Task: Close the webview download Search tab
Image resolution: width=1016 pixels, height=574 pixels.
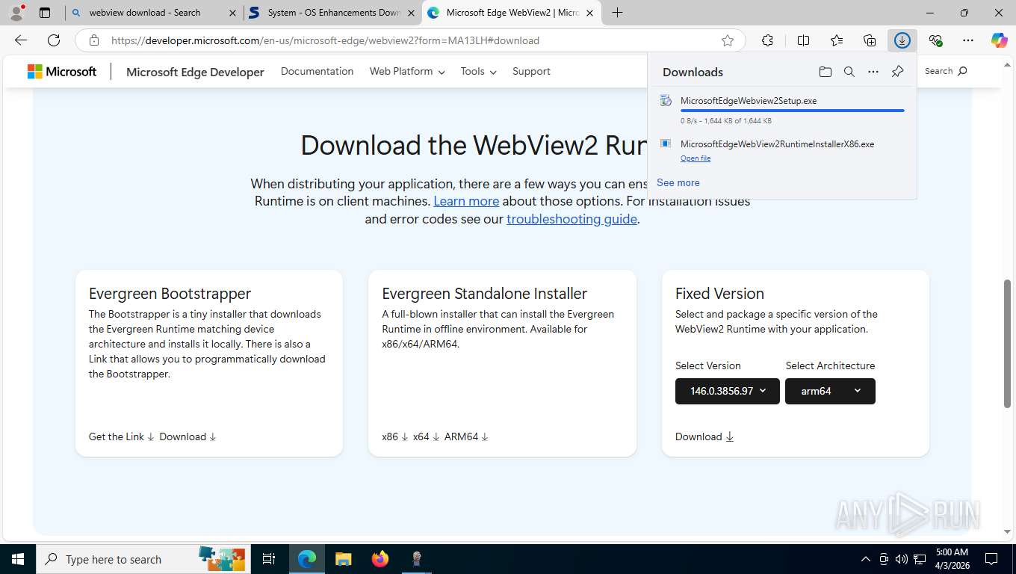Action: tap(232, 13)
